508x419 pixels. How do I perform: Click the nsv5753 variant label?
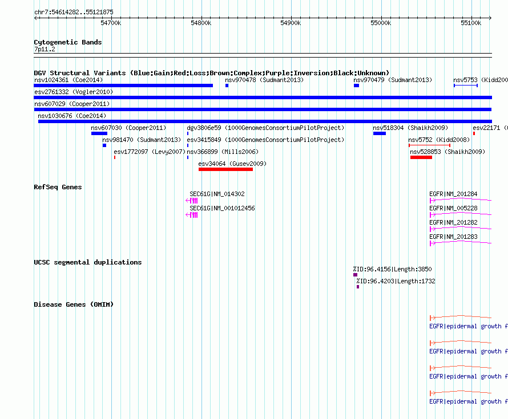481,80
